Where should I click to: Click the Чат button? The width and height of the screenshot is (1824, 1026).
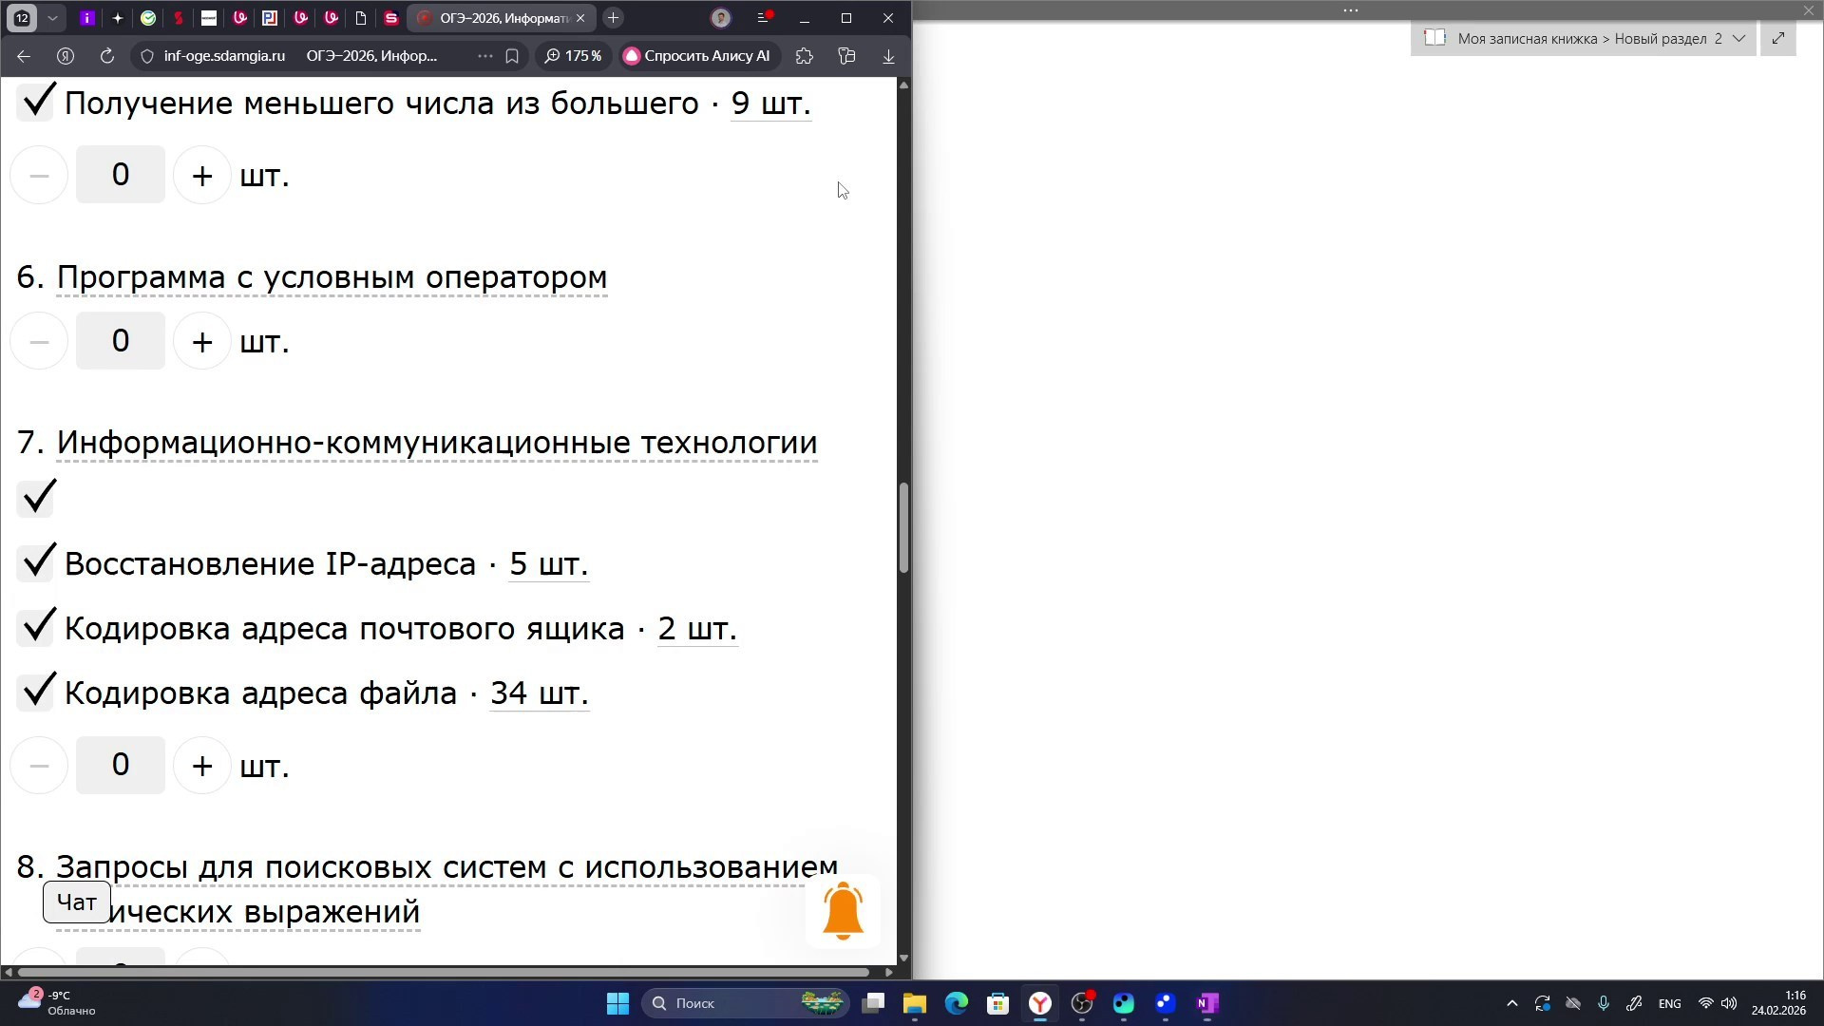(x=76, y=902)
